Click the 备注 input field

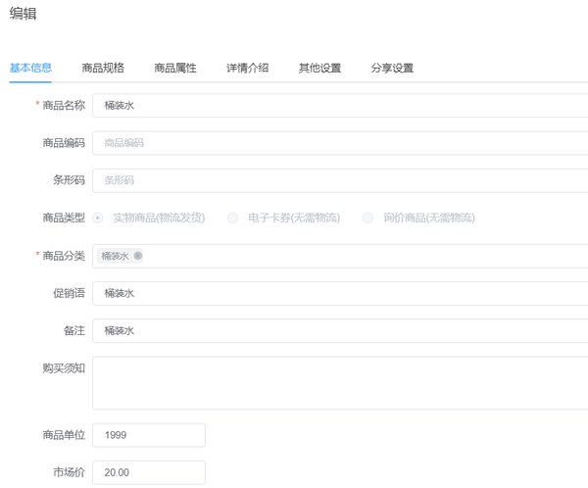340,331
